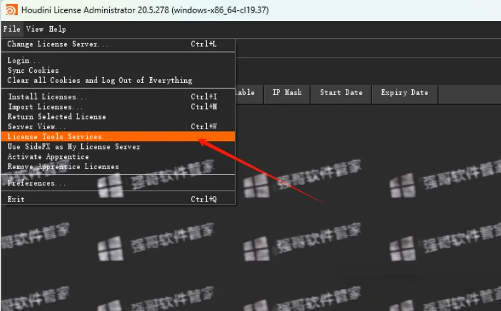
Task: Open the File menu
Action: tap(12, 29)
